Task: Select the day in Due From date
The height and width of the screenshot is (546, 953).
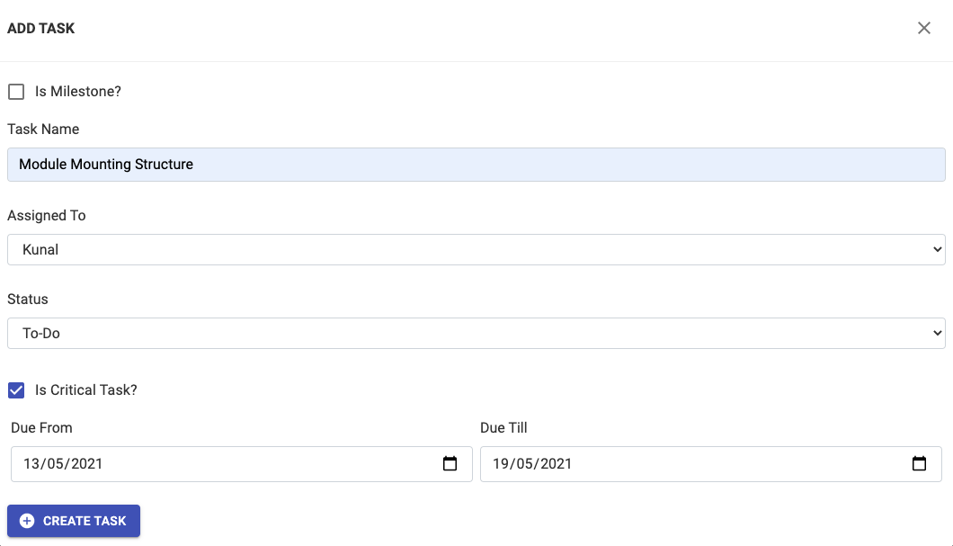Action: (31, 464)
